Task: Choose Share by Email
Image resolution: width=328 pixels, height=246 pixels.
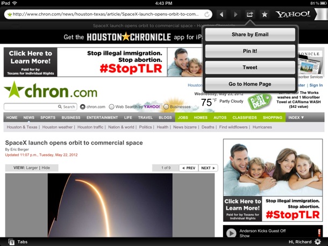Action: 250,34
